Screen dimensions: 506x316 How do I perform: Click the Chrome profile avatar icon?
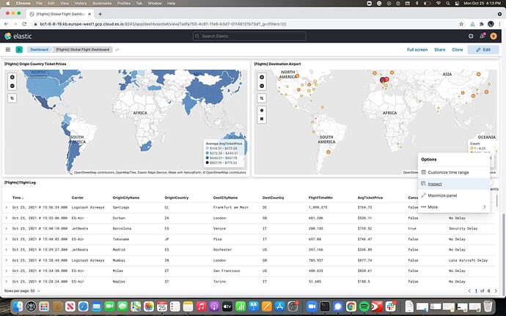click(x=491, y=24)
